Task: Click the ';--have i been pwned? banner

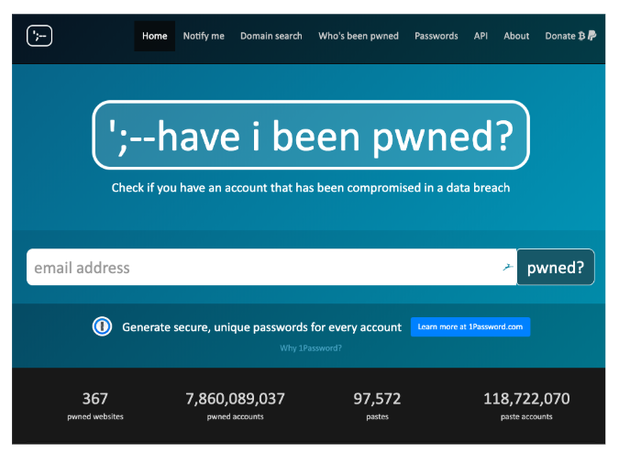Action: [x=311, y=135]
